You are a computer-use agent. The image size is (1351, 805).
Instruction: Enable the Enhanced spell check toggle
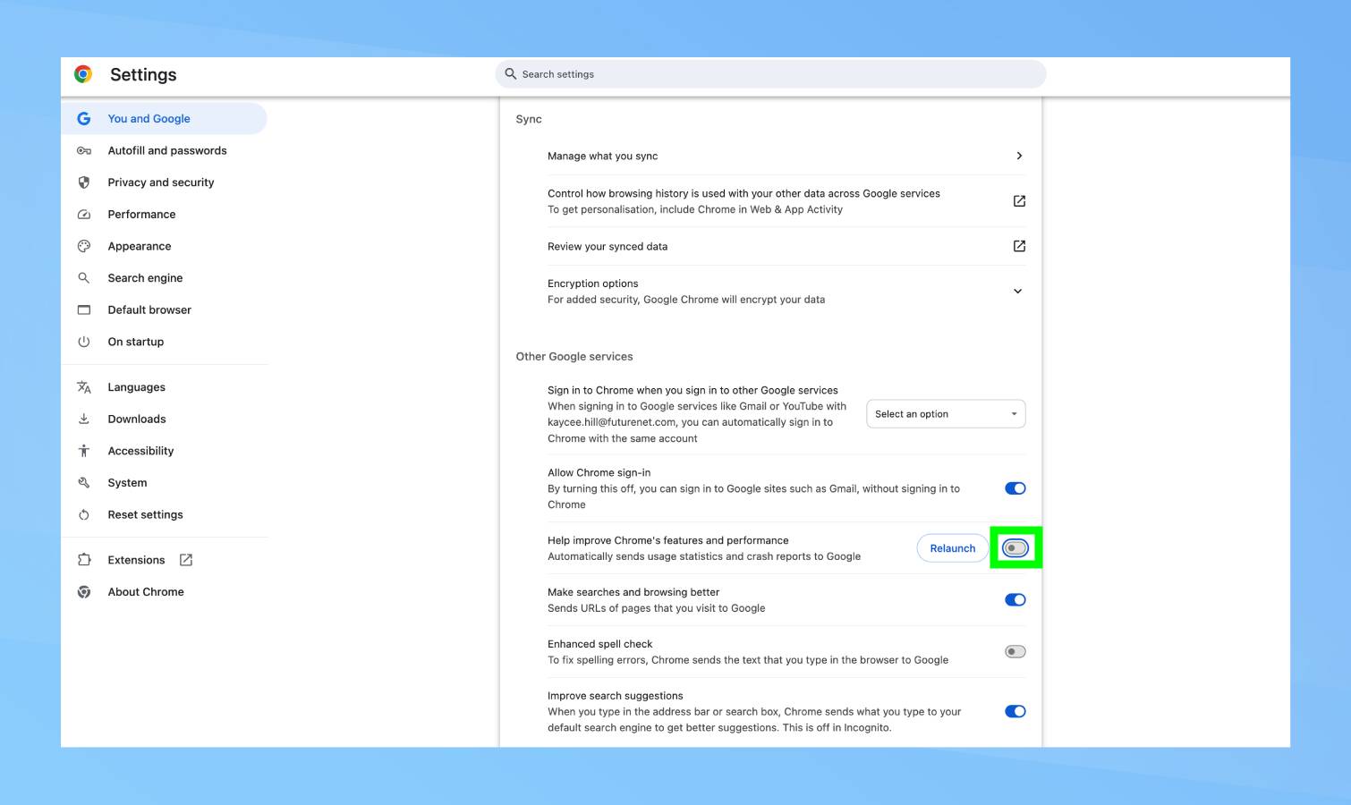(1015, 652)
